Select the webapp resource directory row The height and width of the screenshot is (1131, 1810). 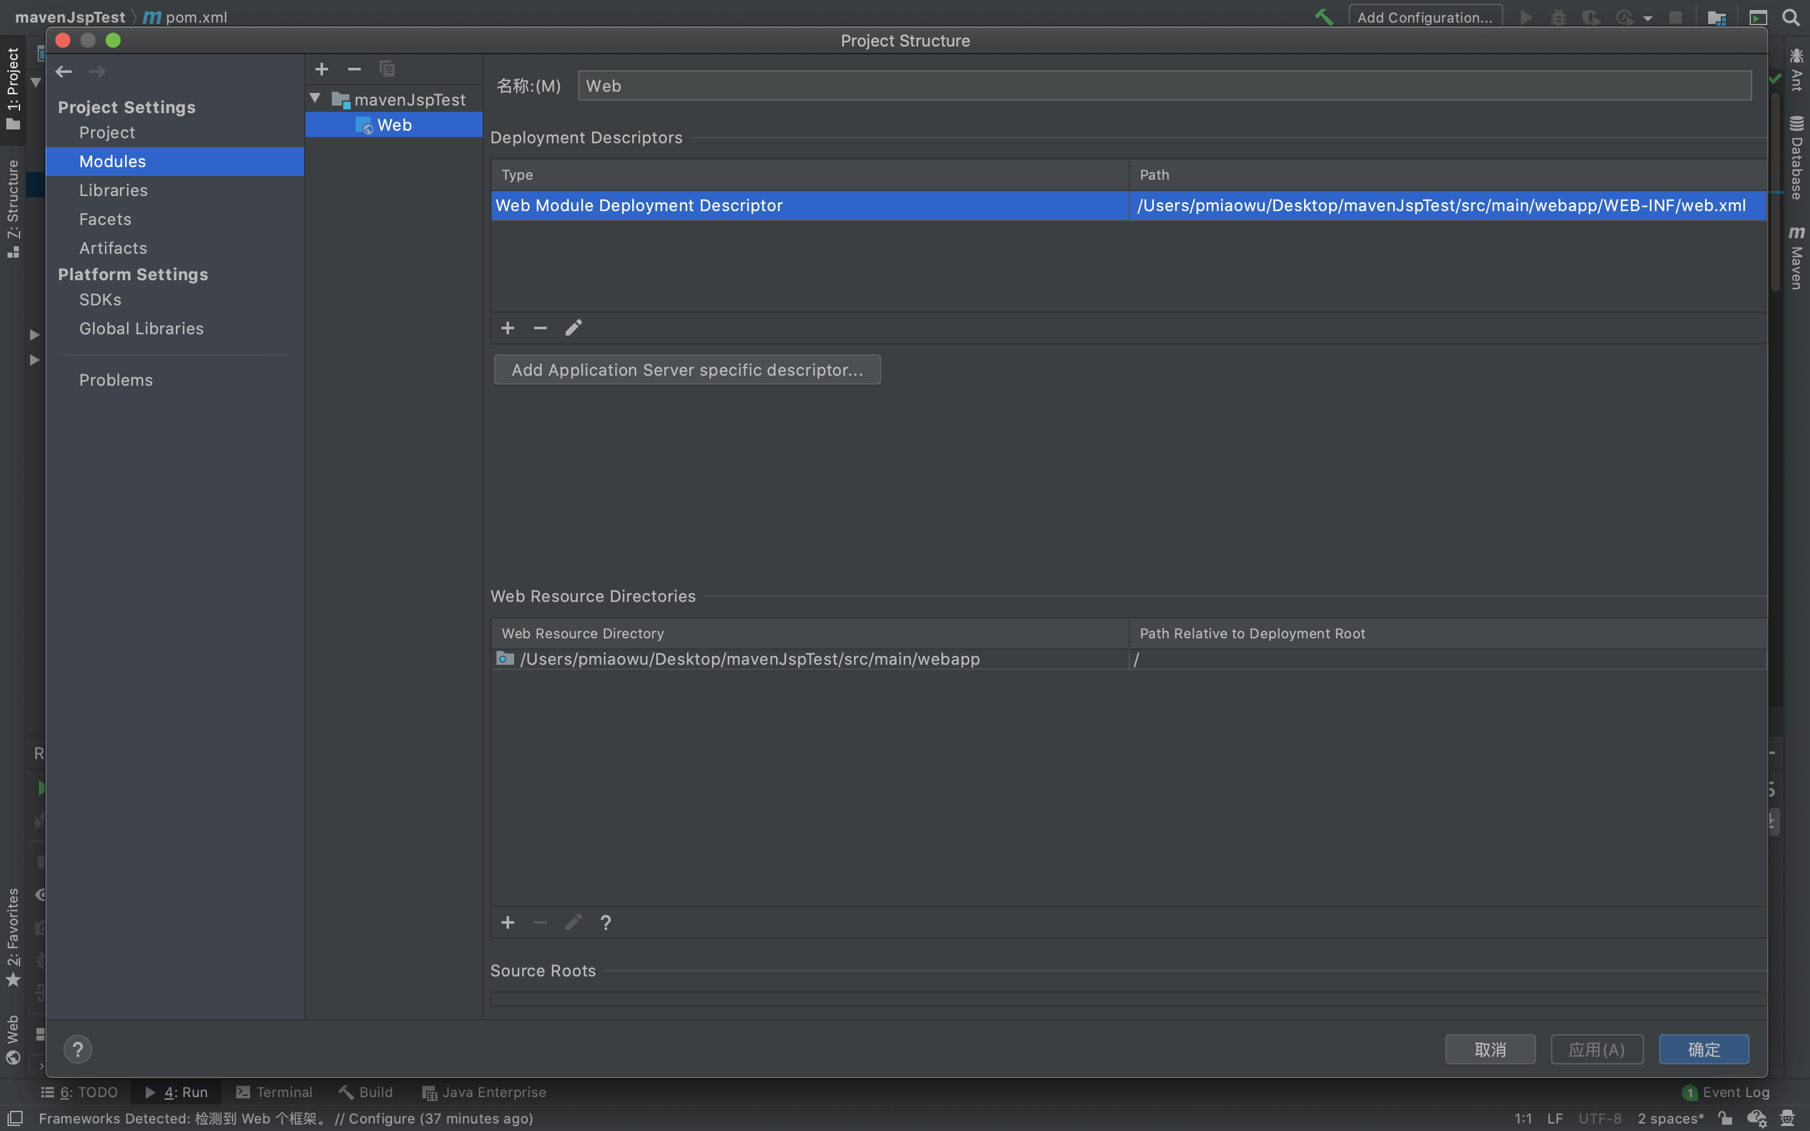(x=1128, y=659)
